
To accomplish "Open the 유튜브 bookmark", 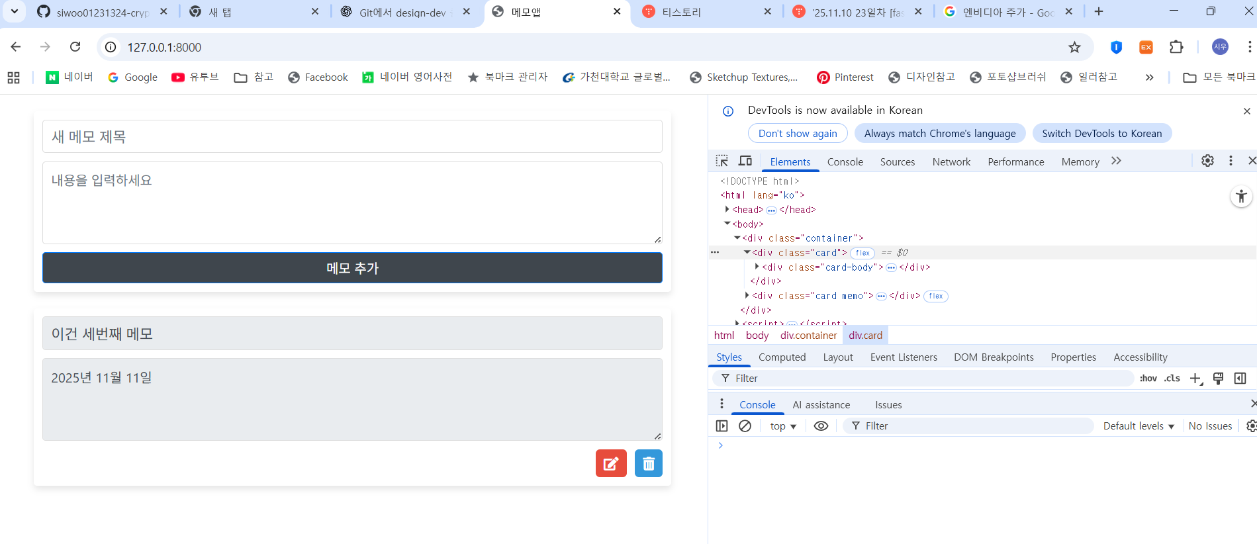I will (195, 77).
